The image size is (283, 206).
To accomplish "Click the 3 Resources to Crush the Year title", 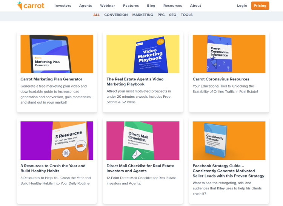I will [53, 168].
